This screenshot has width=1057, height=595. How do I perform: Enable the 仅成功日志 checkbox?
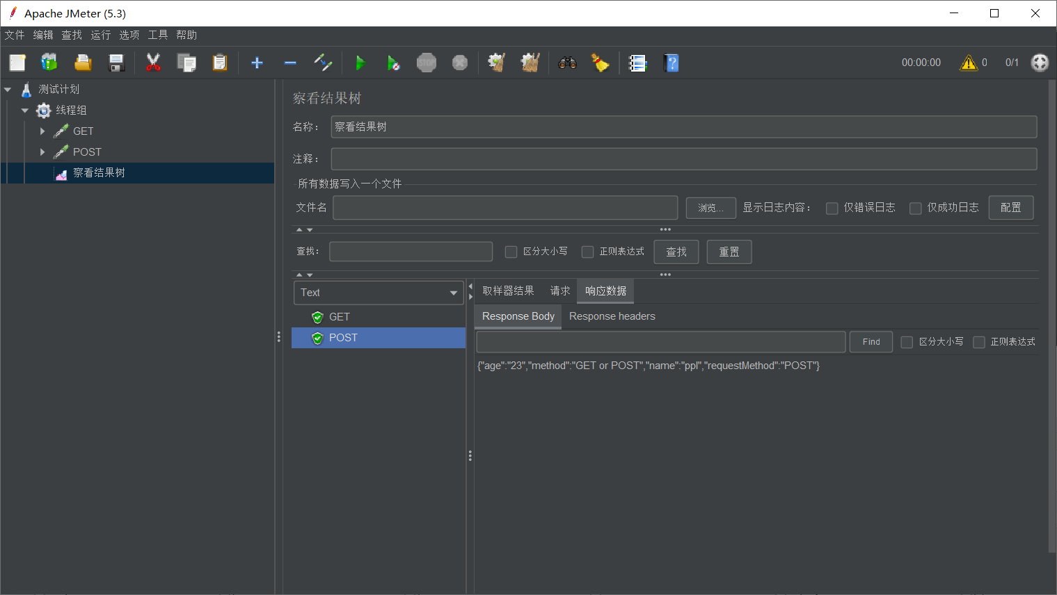[x=916, y=208]
